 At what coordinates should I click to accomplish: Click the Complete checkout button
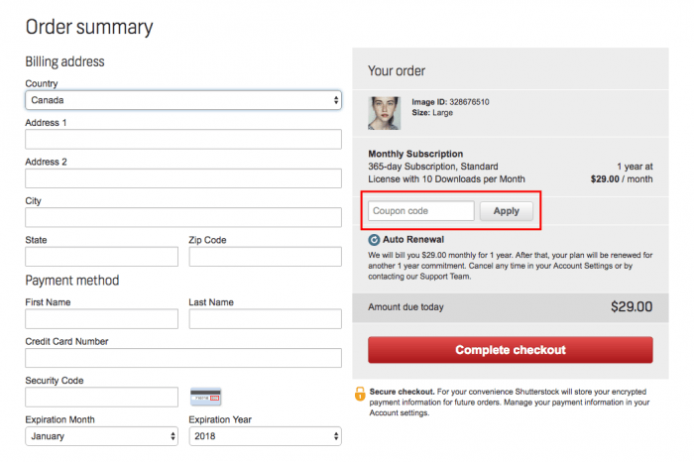point(511,350)
